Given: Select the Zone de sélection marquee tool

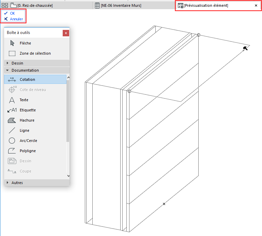Looking at the screenshot, I should pyautogui.click(x=37, y=53).
